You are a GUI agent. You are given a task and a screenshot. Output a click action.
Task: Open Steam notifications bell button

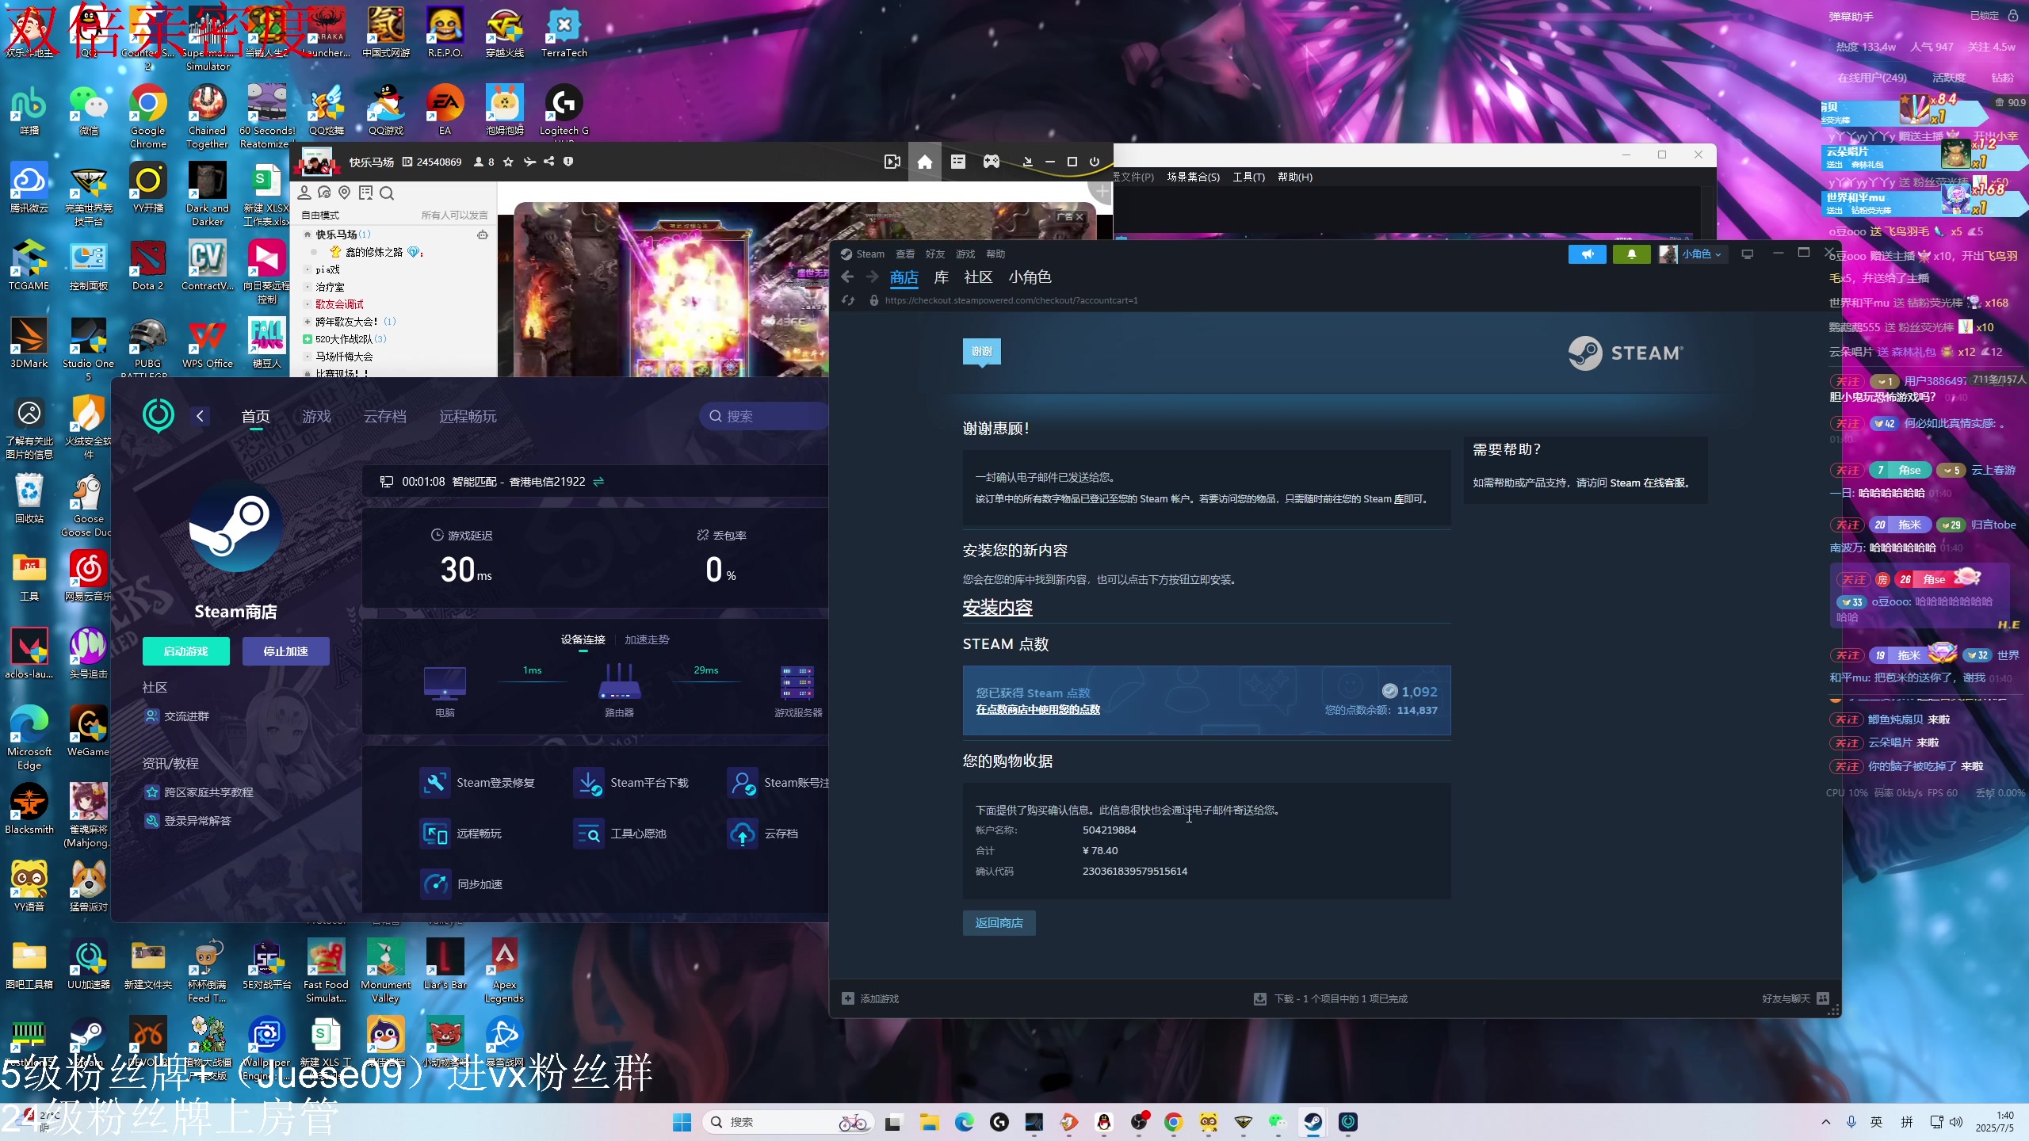(x=1631, y=254)
